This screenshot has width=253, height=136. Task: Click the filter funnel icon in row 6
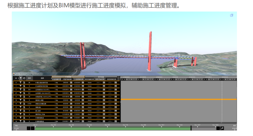click(x=20, y=82)
